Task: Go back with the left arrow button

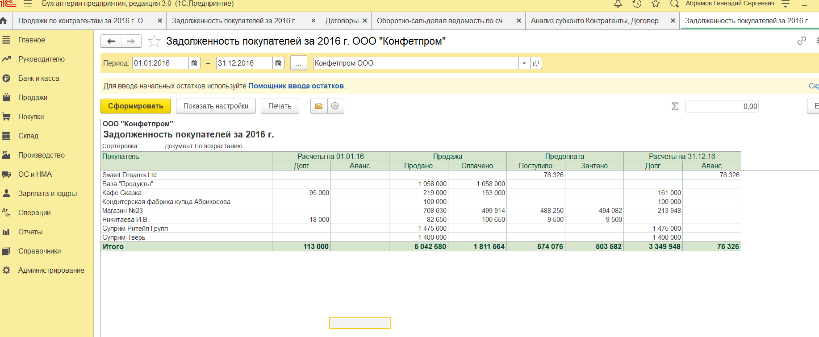Action: click(111, 42)
